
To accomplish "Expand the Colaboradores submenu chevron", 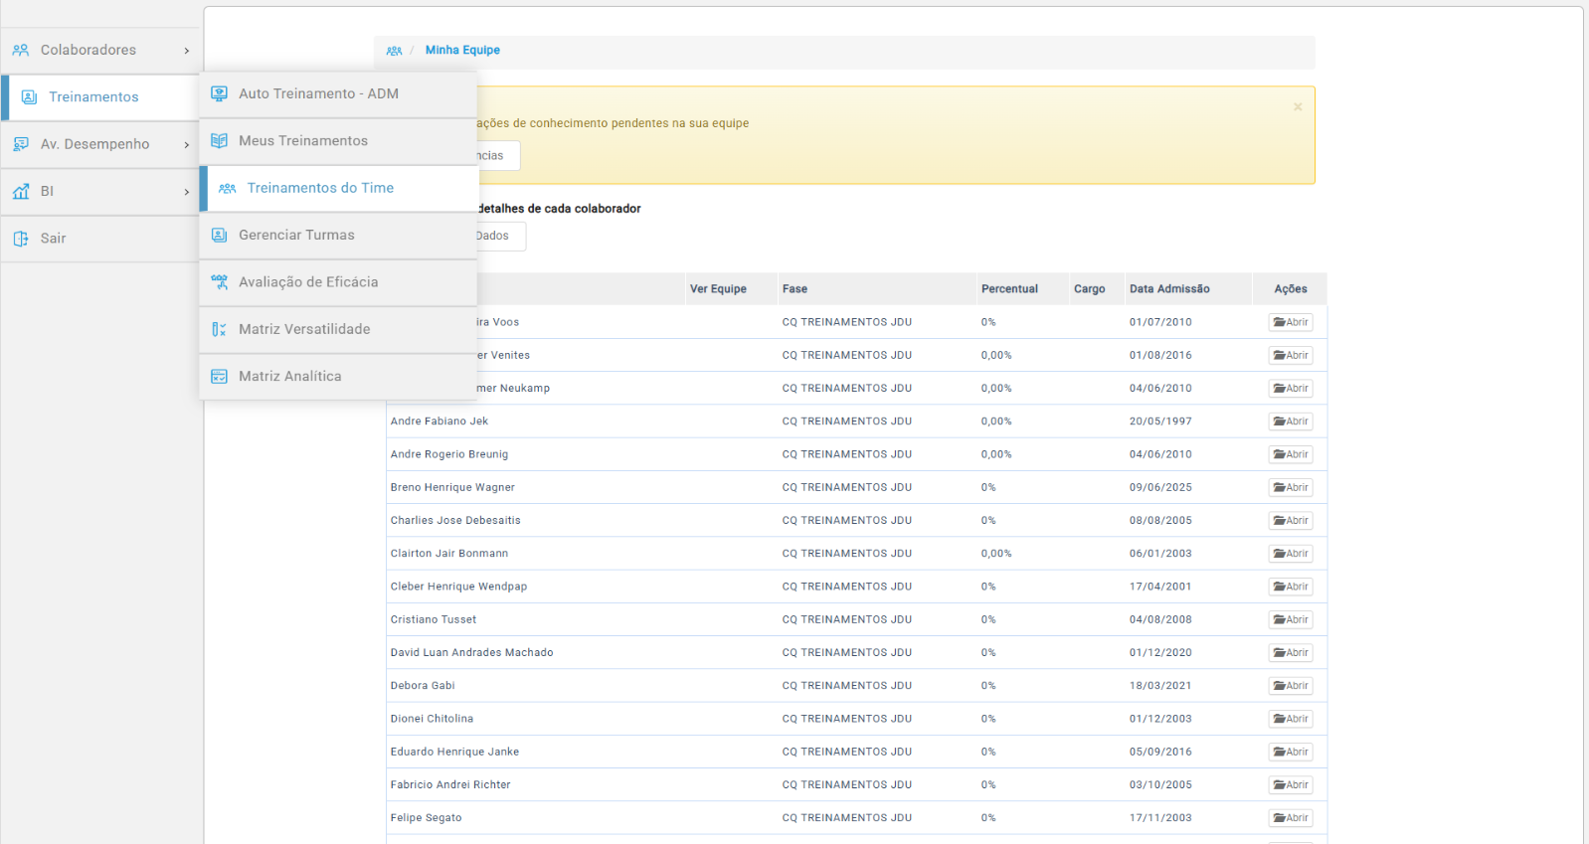I will (x=186, y=51).
